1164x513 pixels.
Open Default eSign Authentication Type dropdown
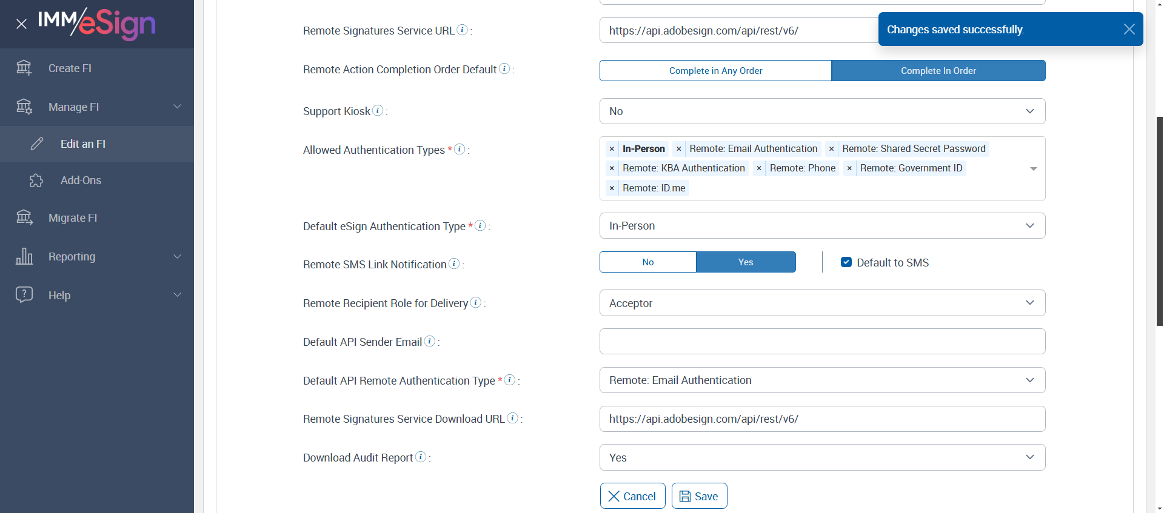(822, 226)
